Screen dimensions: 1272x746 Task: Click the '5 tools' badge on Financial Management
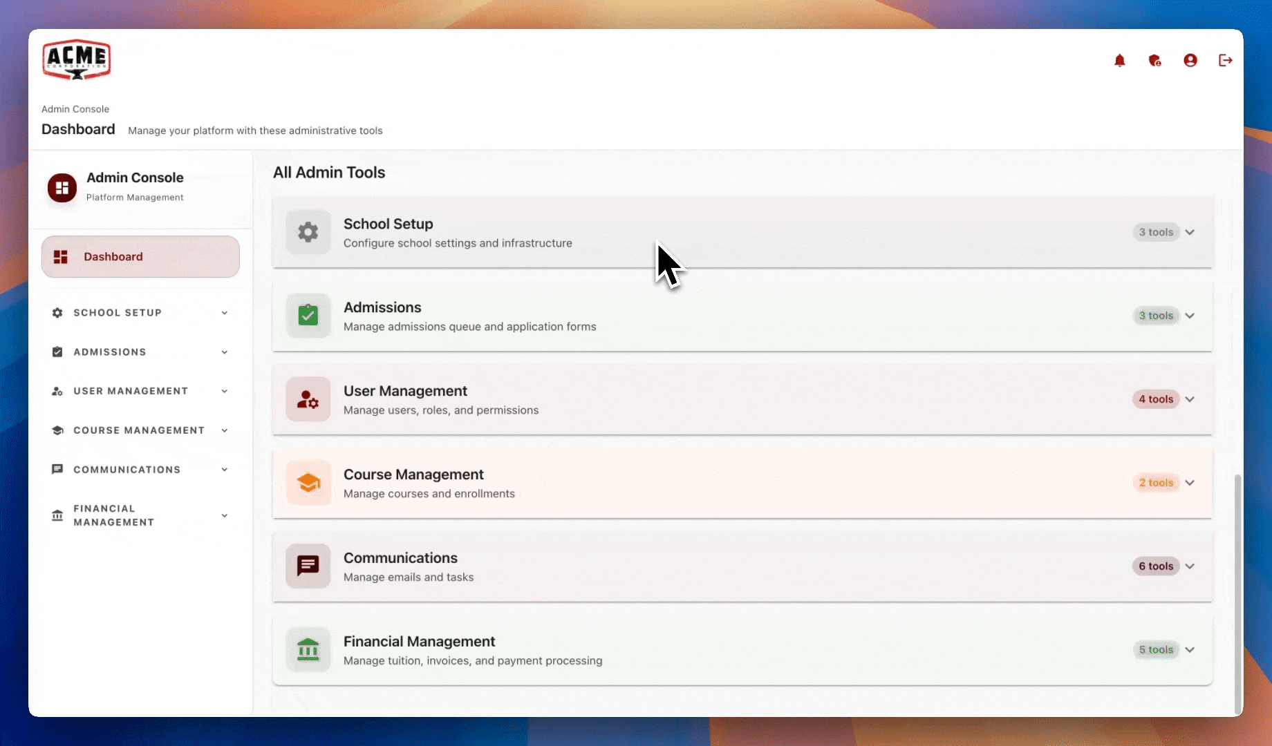coord(1156,650)
